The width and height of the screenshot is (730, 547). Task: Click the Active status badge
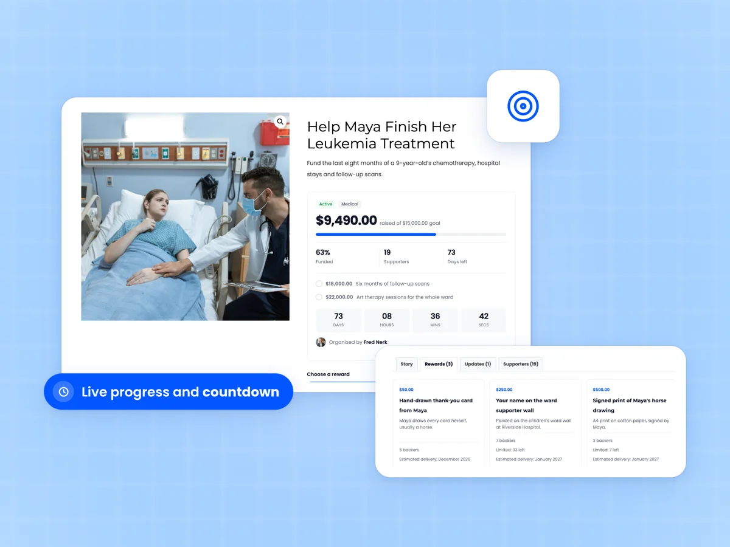click(326, 204)
